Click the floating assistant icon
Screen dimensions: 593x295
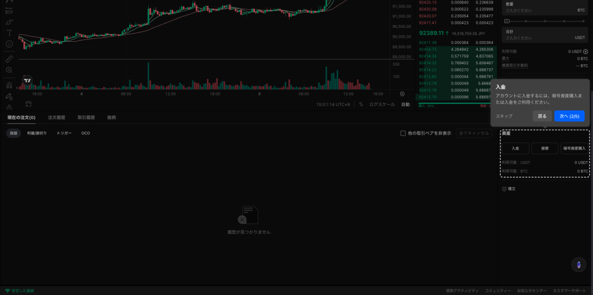coord(579,265)
